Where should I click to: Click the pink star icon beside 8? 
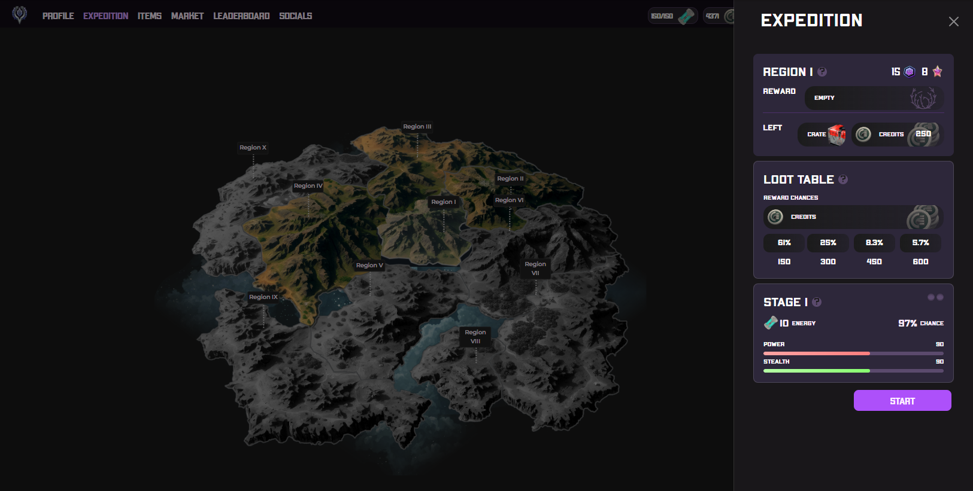(x=938, y=72)
